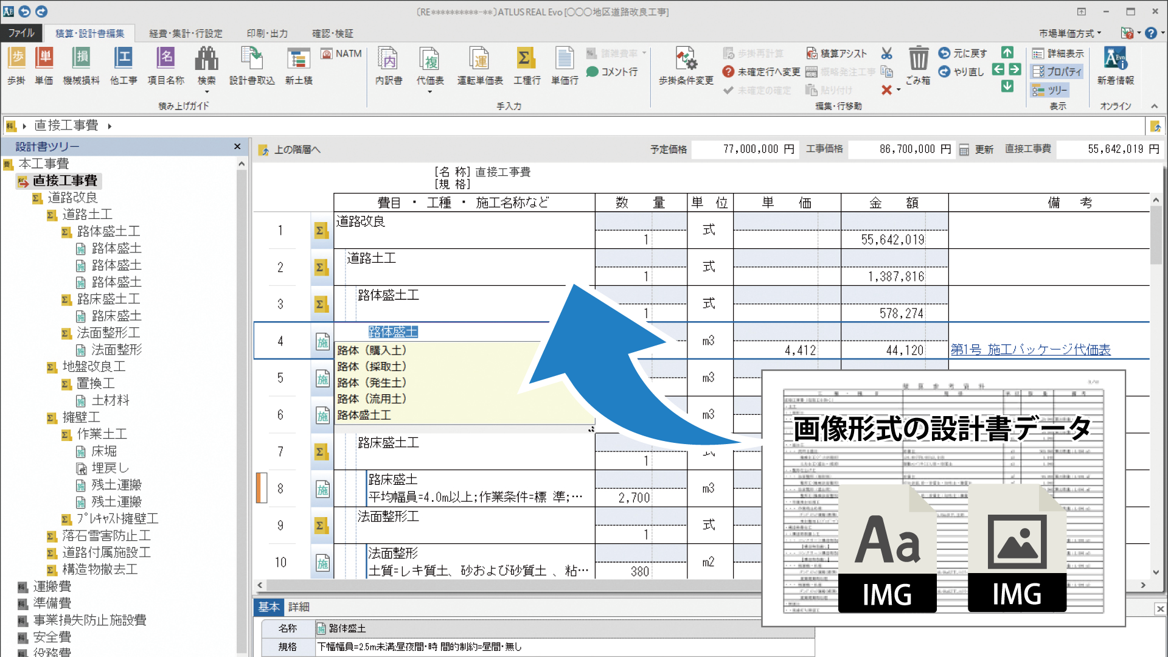
Task: Expand breadcrumb arrow after 直接工事費
Action: click(109, 126)
